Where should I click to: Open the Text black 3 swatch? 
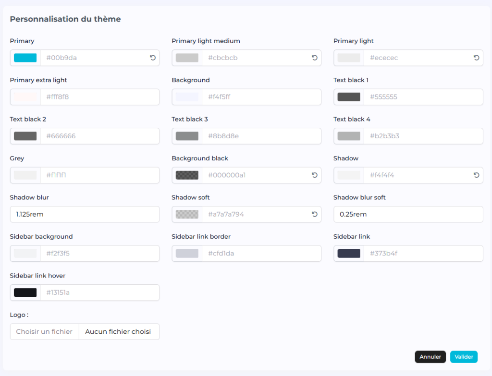[187, 136]
